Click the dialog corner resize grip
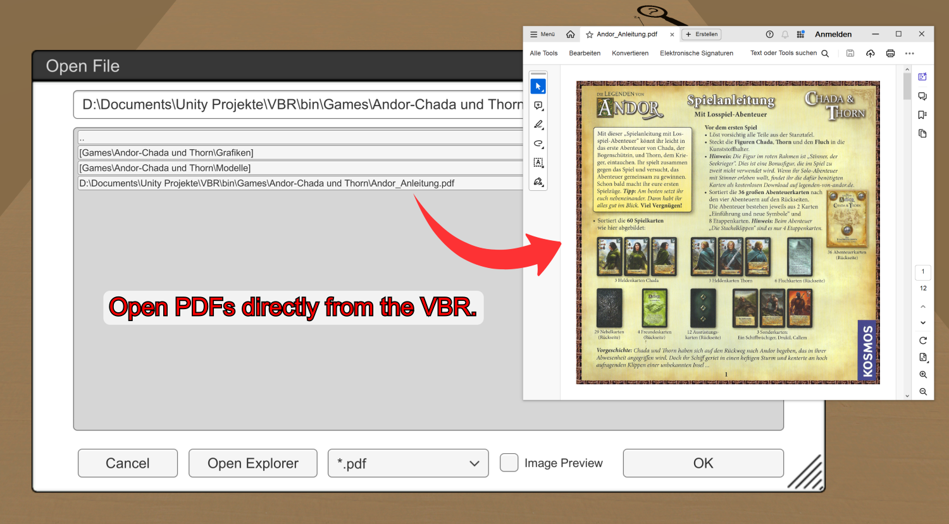 pos(806,473)
